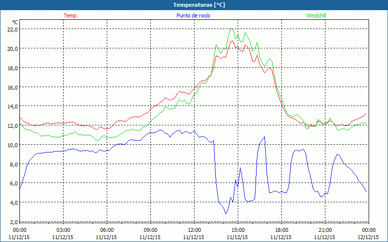Screen dimensions: 388x242
Task: Click the '8,0' y-axis value
Action: click(x=14, y=164)
